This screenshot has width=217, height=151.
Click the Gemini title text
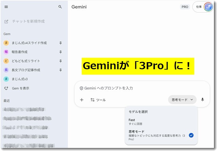coord(79,7)
